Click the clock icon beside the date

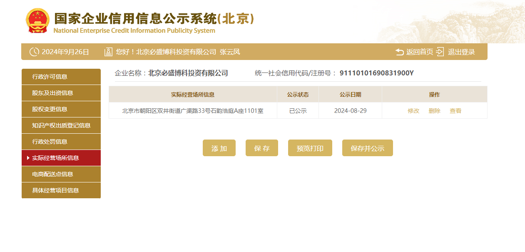coord(34,52)
